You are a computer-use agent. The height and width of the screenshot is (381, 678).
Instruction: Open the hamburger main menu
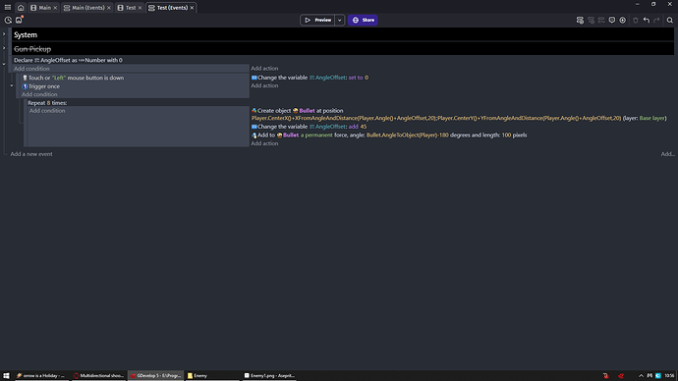point(8,7)
